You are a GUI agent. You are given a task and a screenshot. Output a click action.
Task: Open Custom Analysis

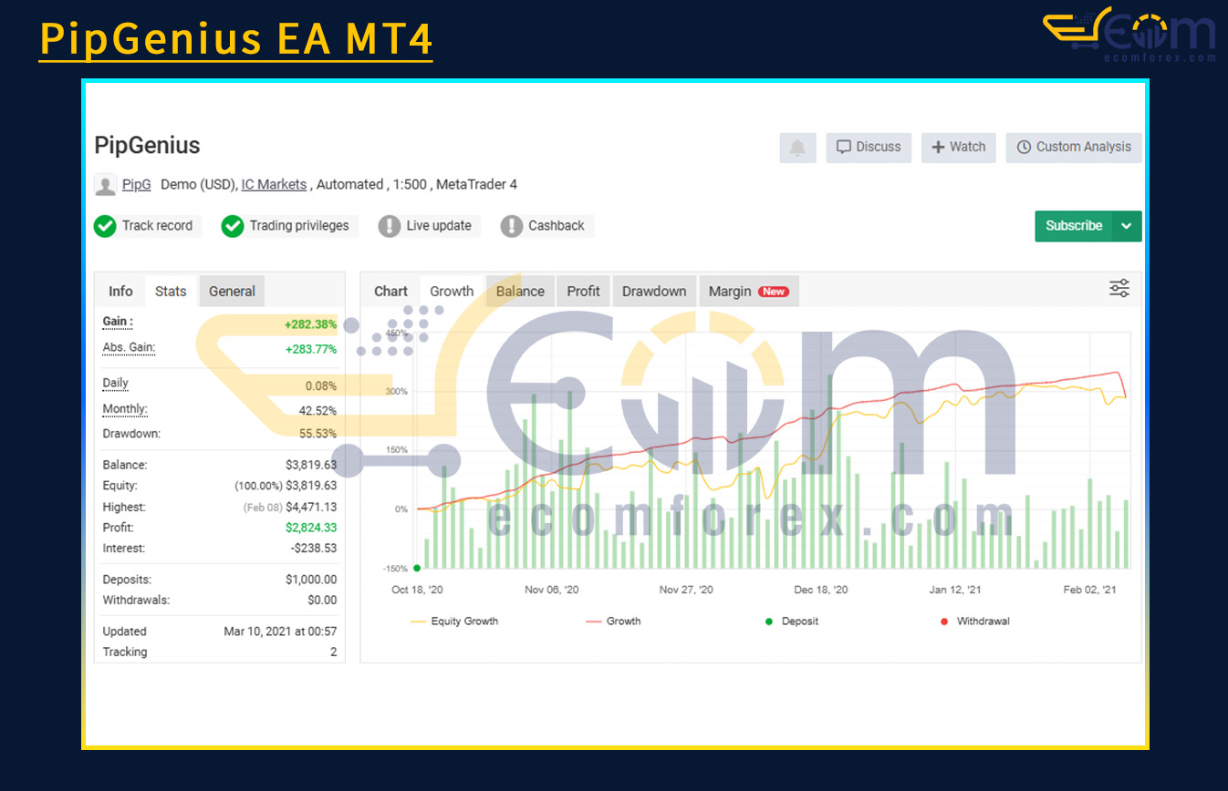1074,148
